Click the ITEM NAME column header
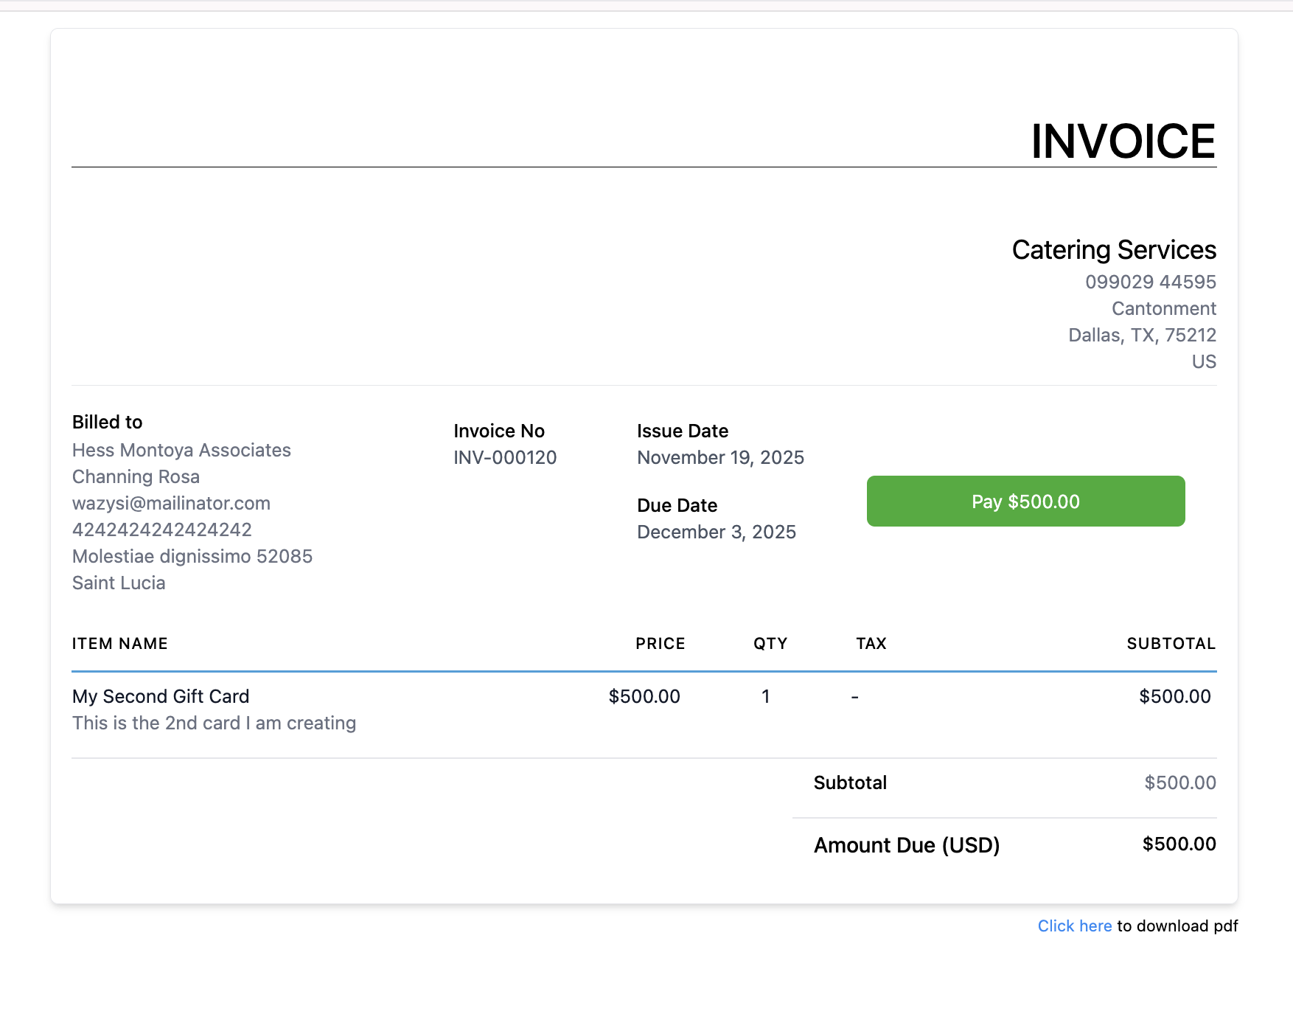Viewport: 1293px width, 1031px height. (x=120, y=643)
